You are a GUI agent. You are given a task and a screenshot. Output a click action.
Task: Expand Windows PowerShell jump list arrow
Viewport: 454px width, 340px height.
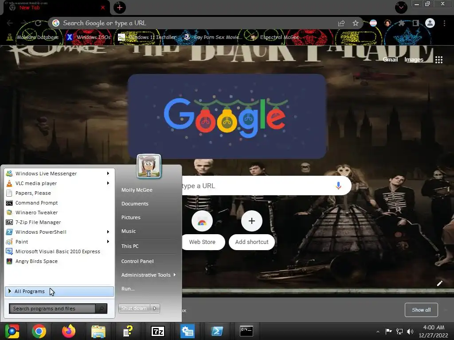tap(108, 232)
